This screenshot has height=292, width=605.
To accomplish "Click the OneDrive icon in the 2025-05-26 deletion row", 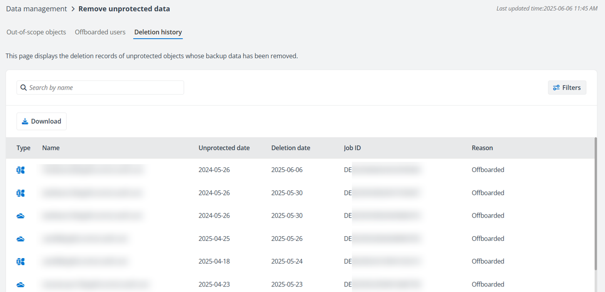I will (x=20, y=239).
